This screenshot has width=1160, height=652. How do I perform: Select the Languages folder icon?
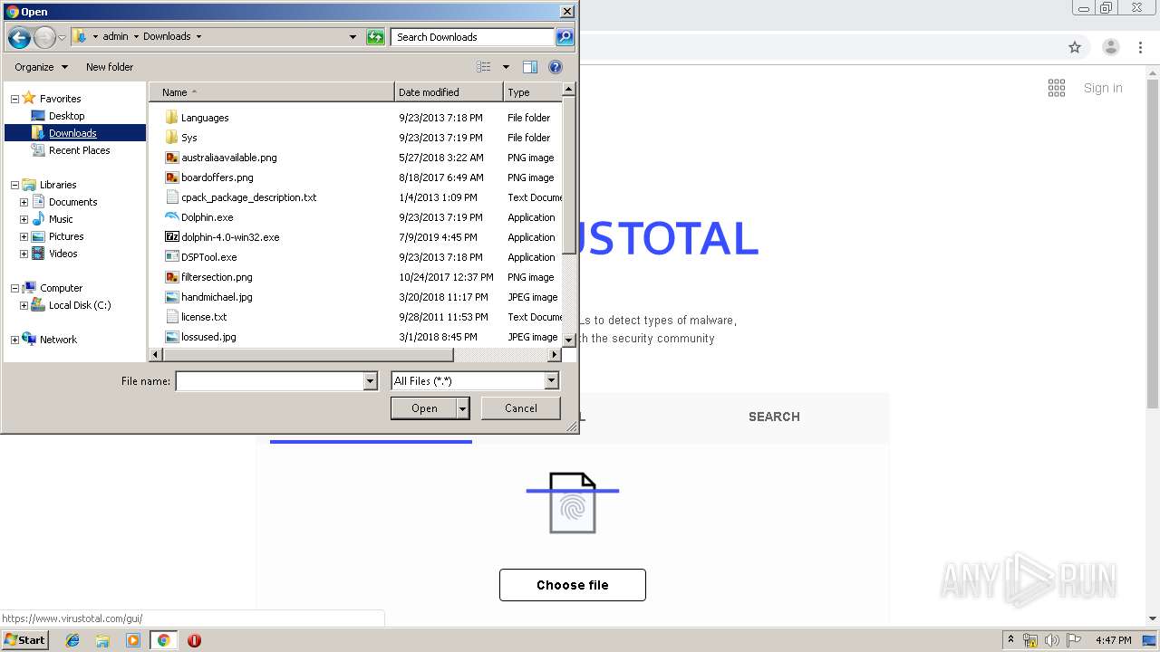172,118
